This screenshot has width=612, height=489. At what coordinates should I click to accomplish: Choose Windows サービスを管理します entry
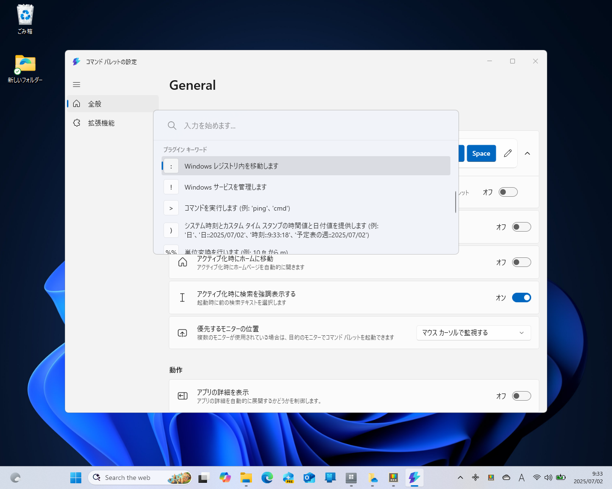306,187
